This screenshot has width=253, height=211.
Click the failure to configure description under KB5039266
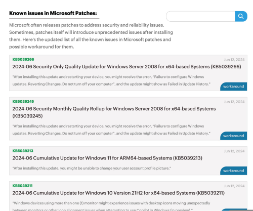tap(111, 80)
